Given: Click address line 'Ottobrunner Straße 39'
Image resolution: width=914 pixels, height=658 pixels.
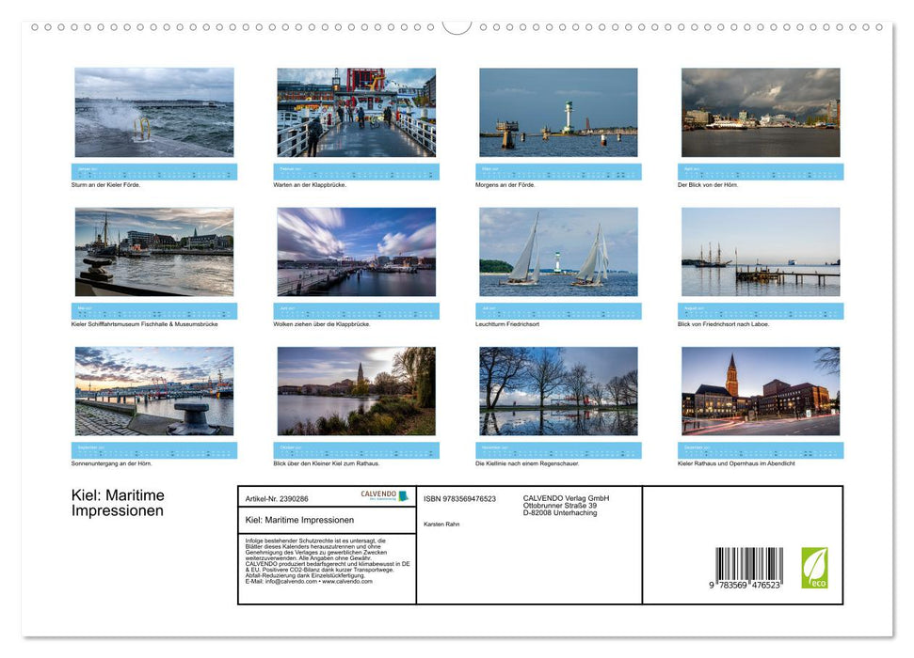Looking at the screenshot, I should (559, 506).
